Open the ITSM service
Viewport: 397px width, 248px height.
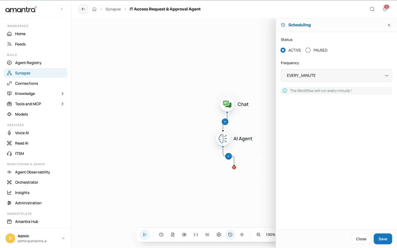click(x=35, y=153)
